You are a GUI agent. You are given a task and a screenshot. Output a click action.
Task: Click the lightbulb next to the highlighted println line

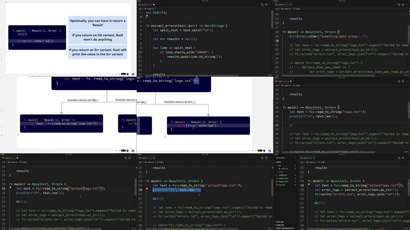click(147, 189)
